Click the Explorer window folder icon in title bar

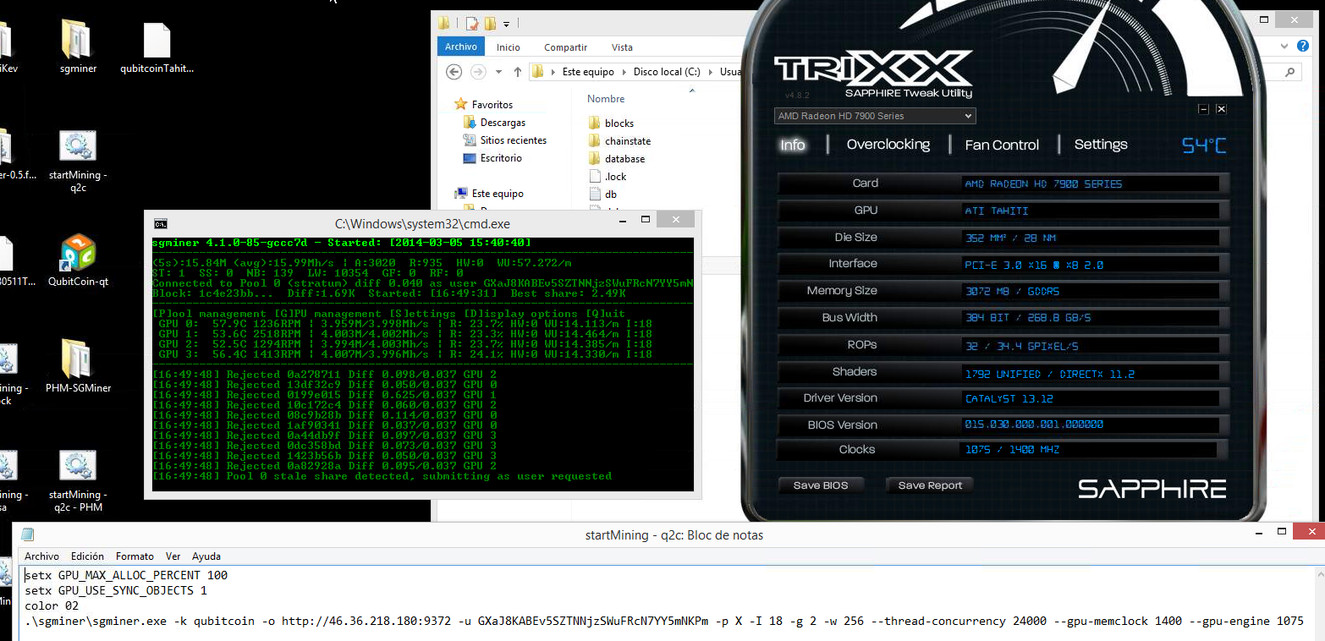click(x=443, y=23)
